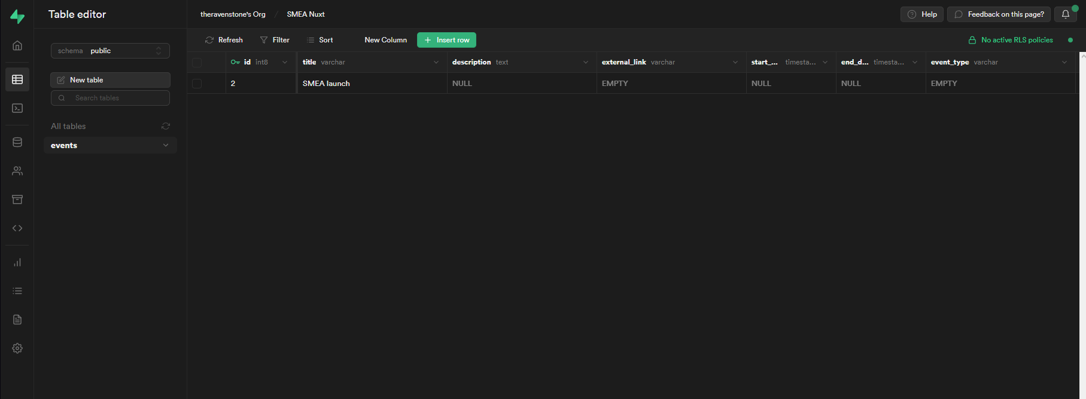Image resolution: width=1086 pixels, height=399 pixels.
Task: Open the title column menu chevron
Action: (436, 62)
